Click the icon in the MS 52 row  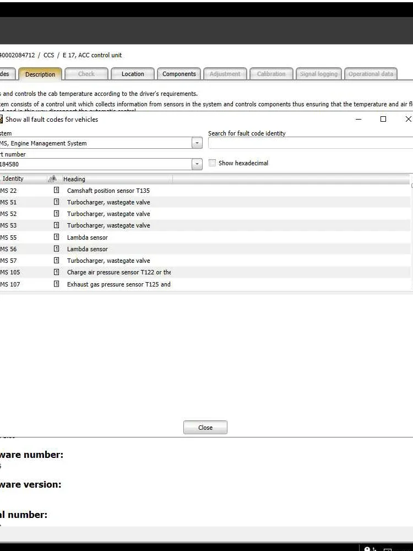(56, 213)
